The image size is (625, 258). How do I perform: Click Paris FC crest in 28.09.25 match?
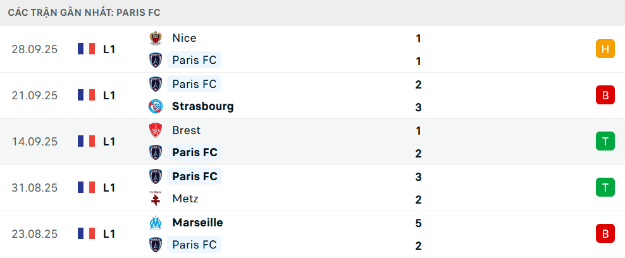coord(155,61)
